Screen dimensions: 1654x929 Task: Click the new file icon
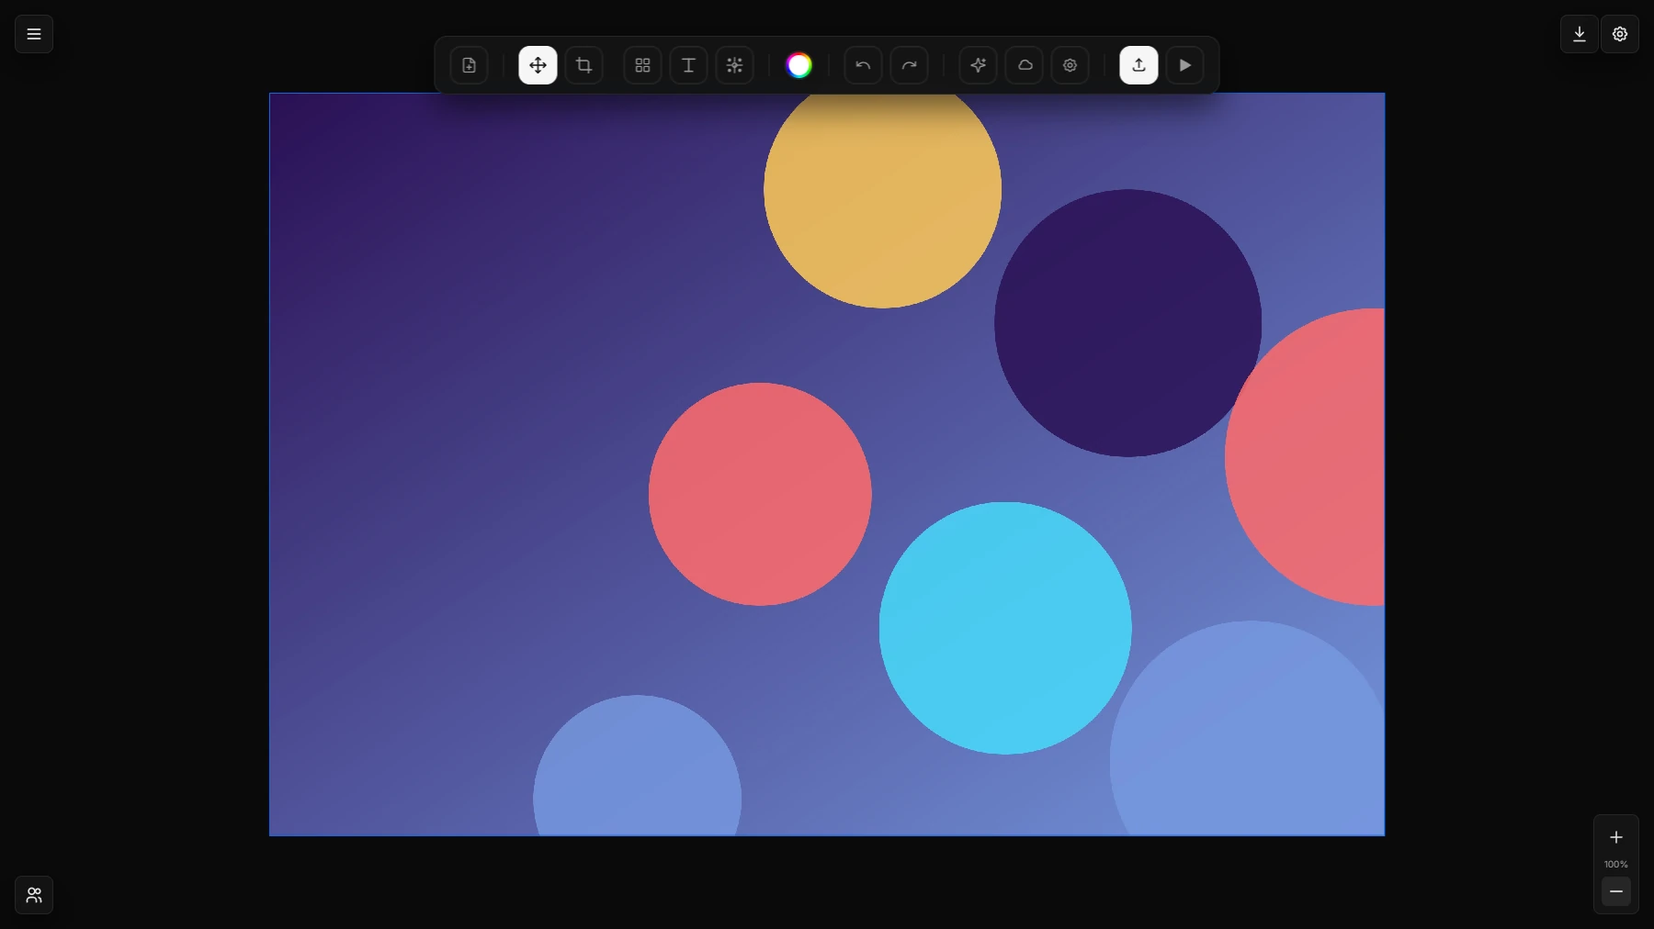(x=469, y=65)
